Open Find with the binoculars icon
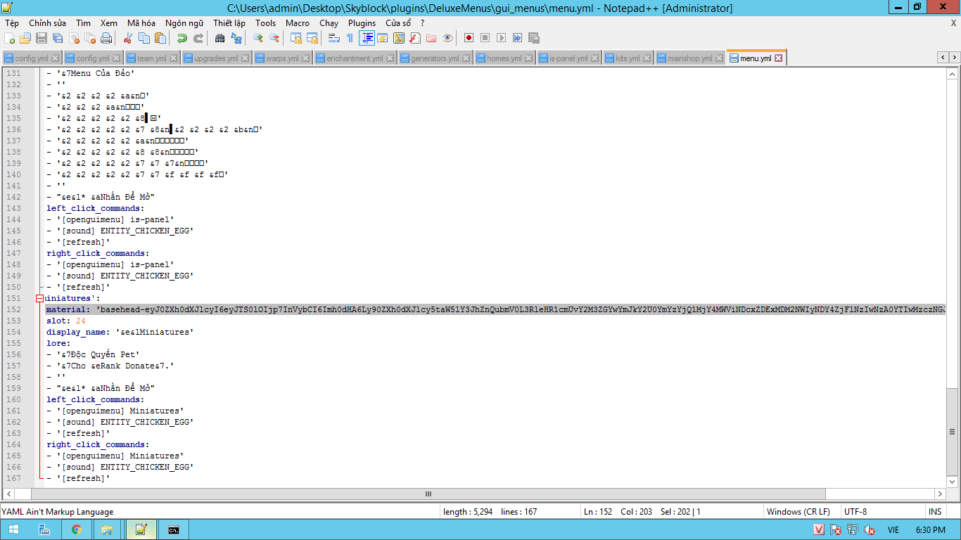The height and width of the screenshot is (540, 961). click(x=220, y=38)
